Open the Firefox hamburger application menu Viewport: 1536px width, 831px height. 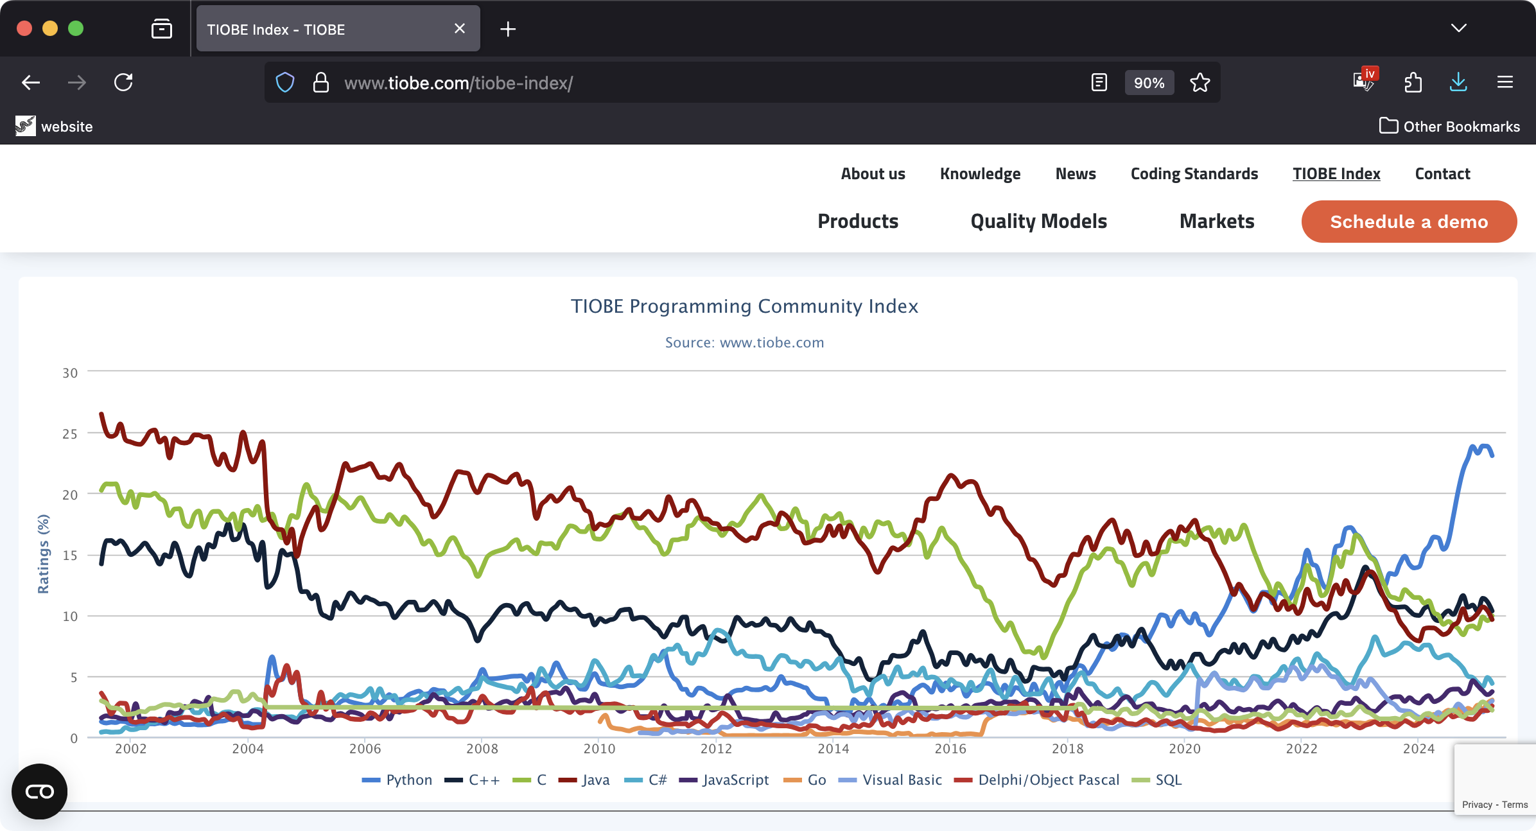tap(1505, 82)
